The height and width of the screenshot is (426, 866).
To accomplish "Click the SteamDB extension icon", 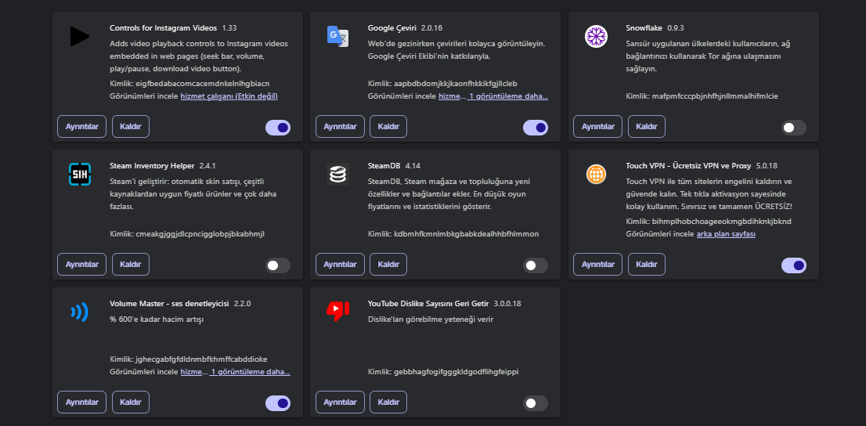I will point(337,174).
